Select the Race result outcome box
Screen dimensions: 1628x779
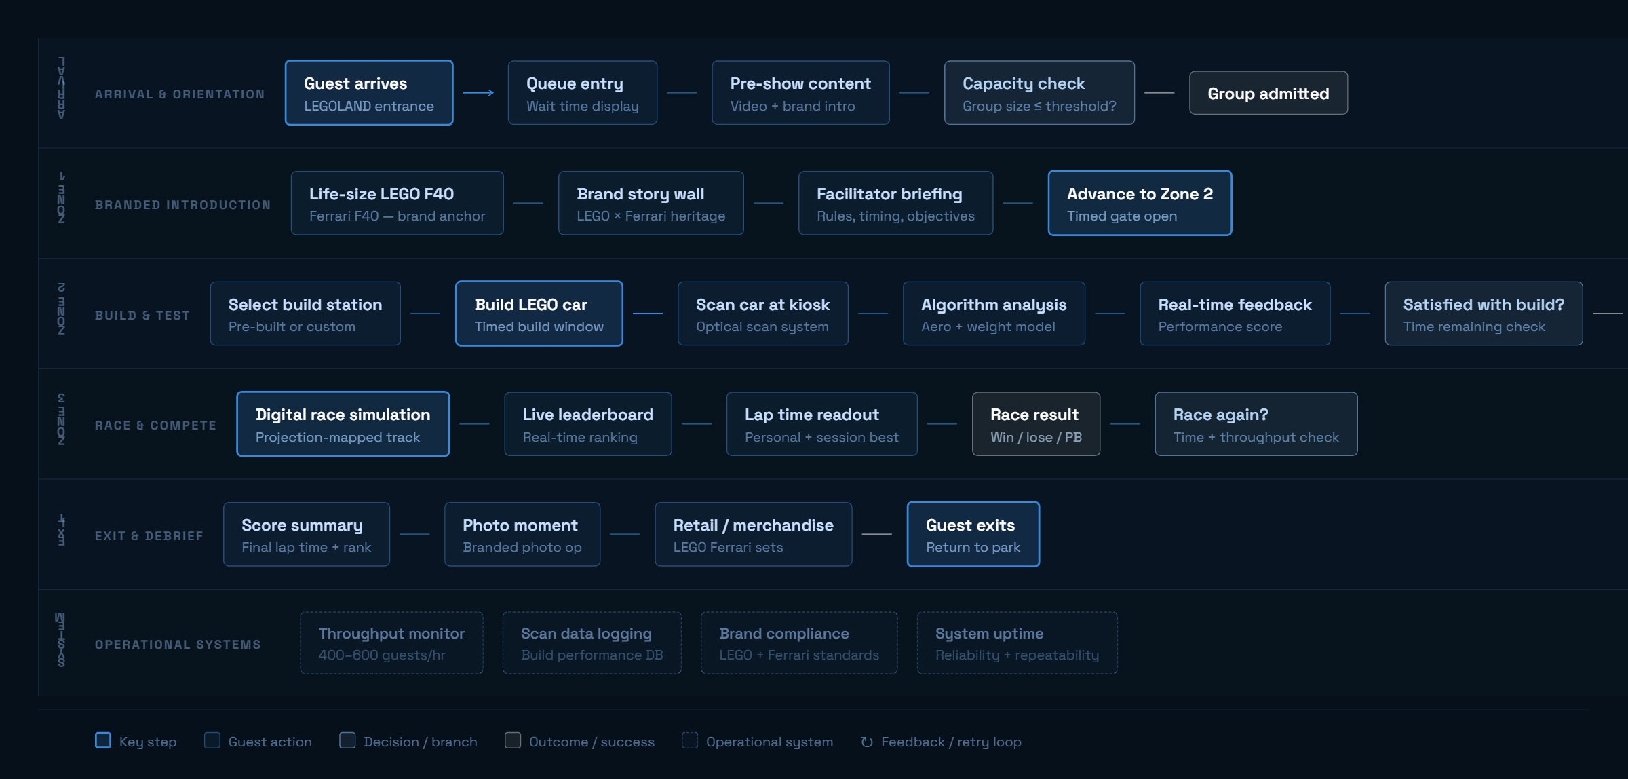[1036, 424]
